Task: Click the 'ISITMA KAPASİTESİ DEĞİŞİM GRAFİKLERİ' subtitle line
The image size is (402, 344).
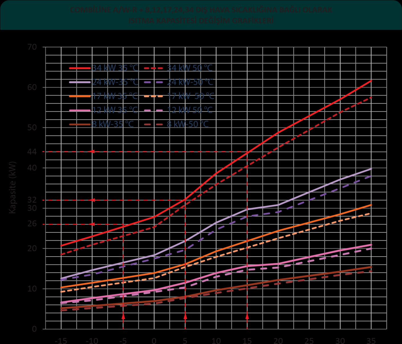Action: (201, 21)
